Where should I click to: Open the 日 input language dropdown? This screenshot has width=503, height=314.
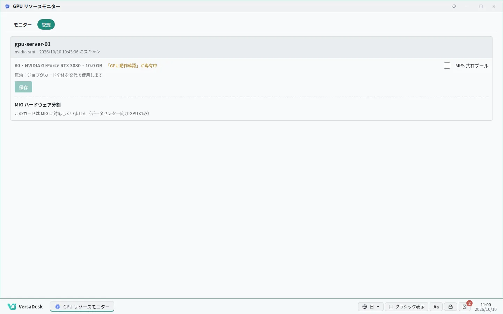pyautogui.click(x=371, y=307)
